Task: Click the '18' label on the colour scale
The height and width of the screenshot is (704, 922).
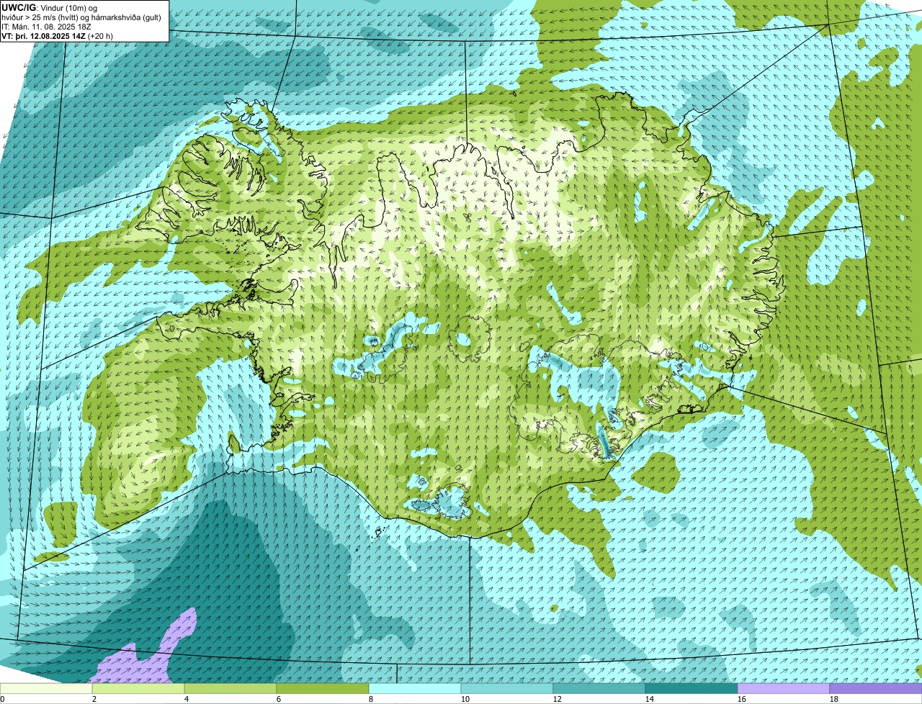Action: click(x=834, y=699)
